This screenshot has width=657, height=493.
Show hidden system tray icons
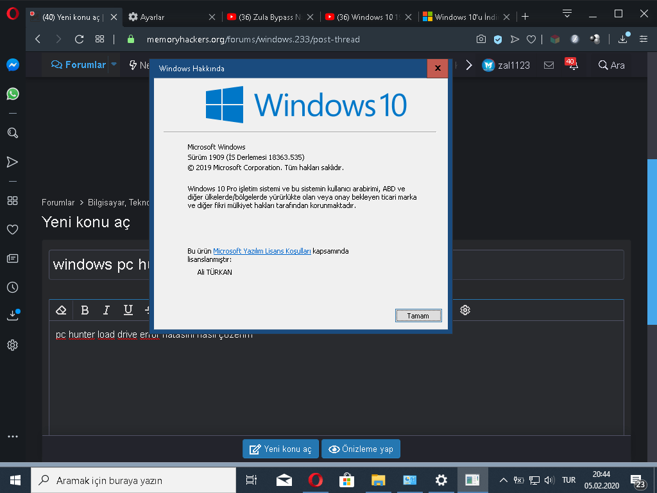504,480
